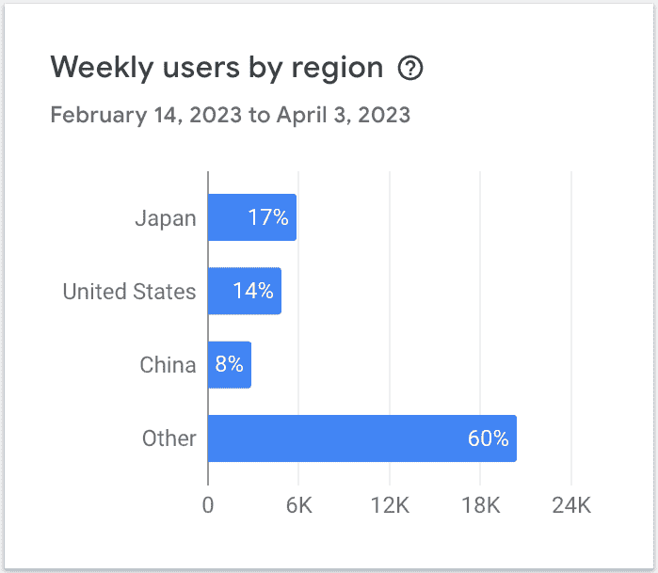Click the 8% text inside China bar
This screenshot has height=573, width=658.
(x=229, y=364)
